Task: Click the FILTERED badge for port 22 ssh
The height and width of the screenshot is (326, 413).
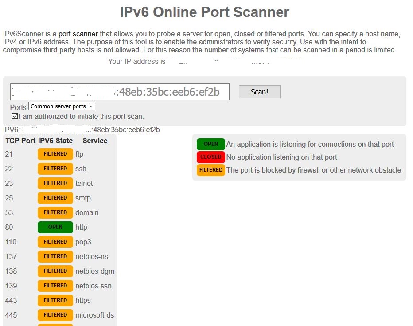Action: coord(55,169)
